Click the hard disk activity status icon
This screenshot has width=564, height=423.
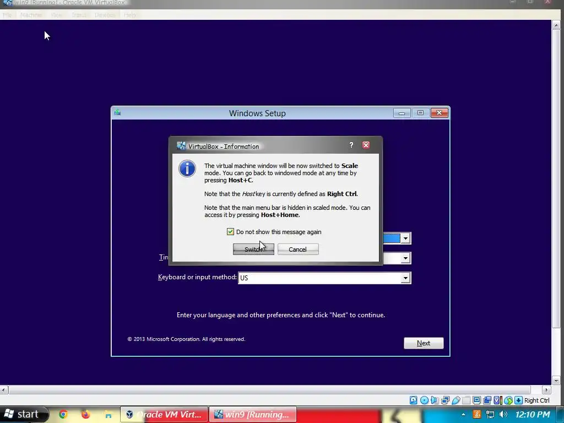(x=413, y=400)
